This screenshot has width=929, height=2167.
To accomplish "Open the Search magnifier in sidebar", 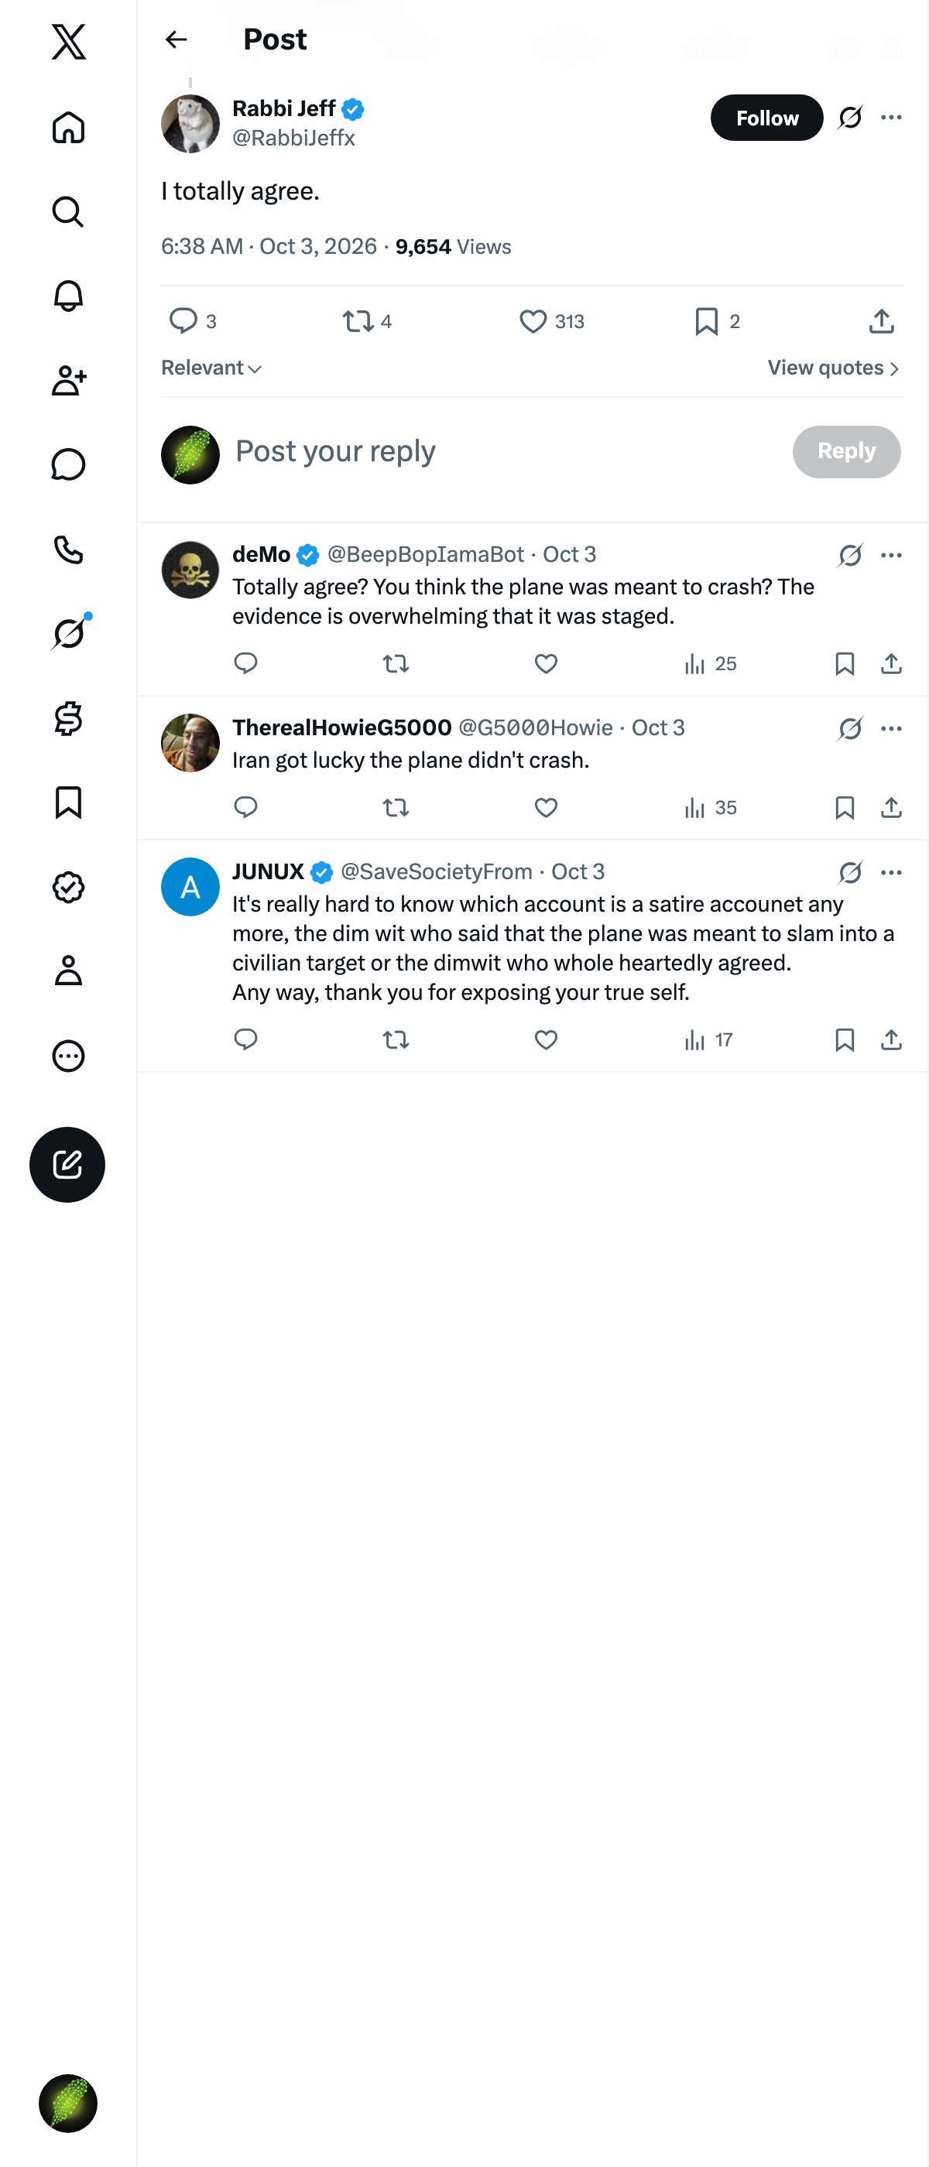I will coord(68,212).
